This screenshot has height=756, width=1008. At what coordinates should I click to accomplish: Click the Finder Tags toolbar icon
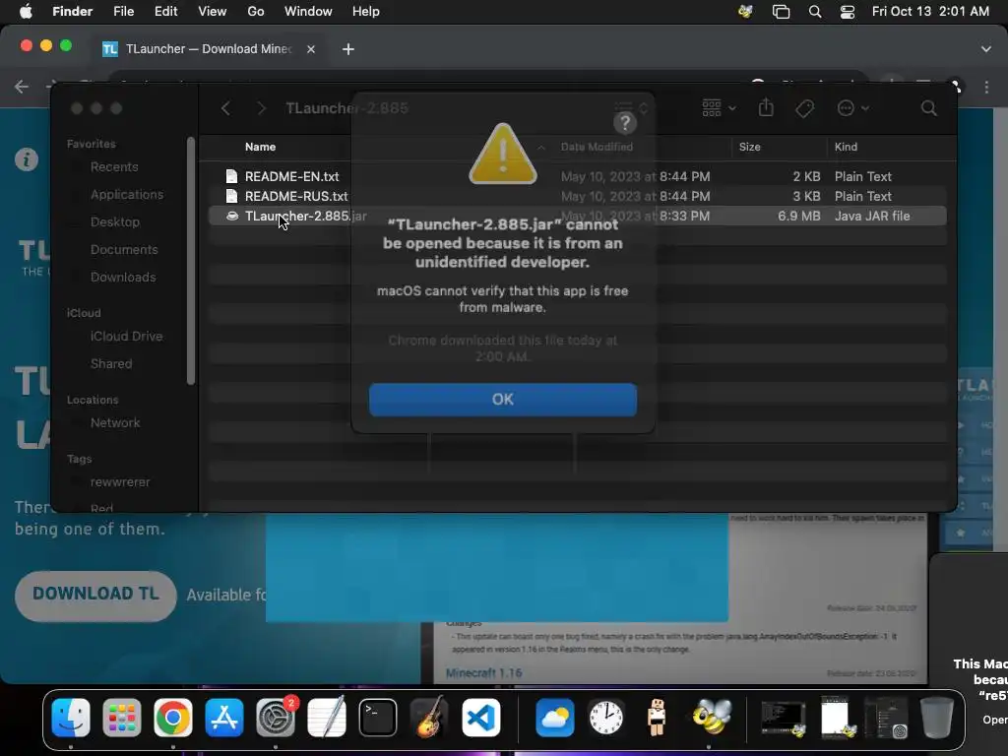click(x=805, y=108)
